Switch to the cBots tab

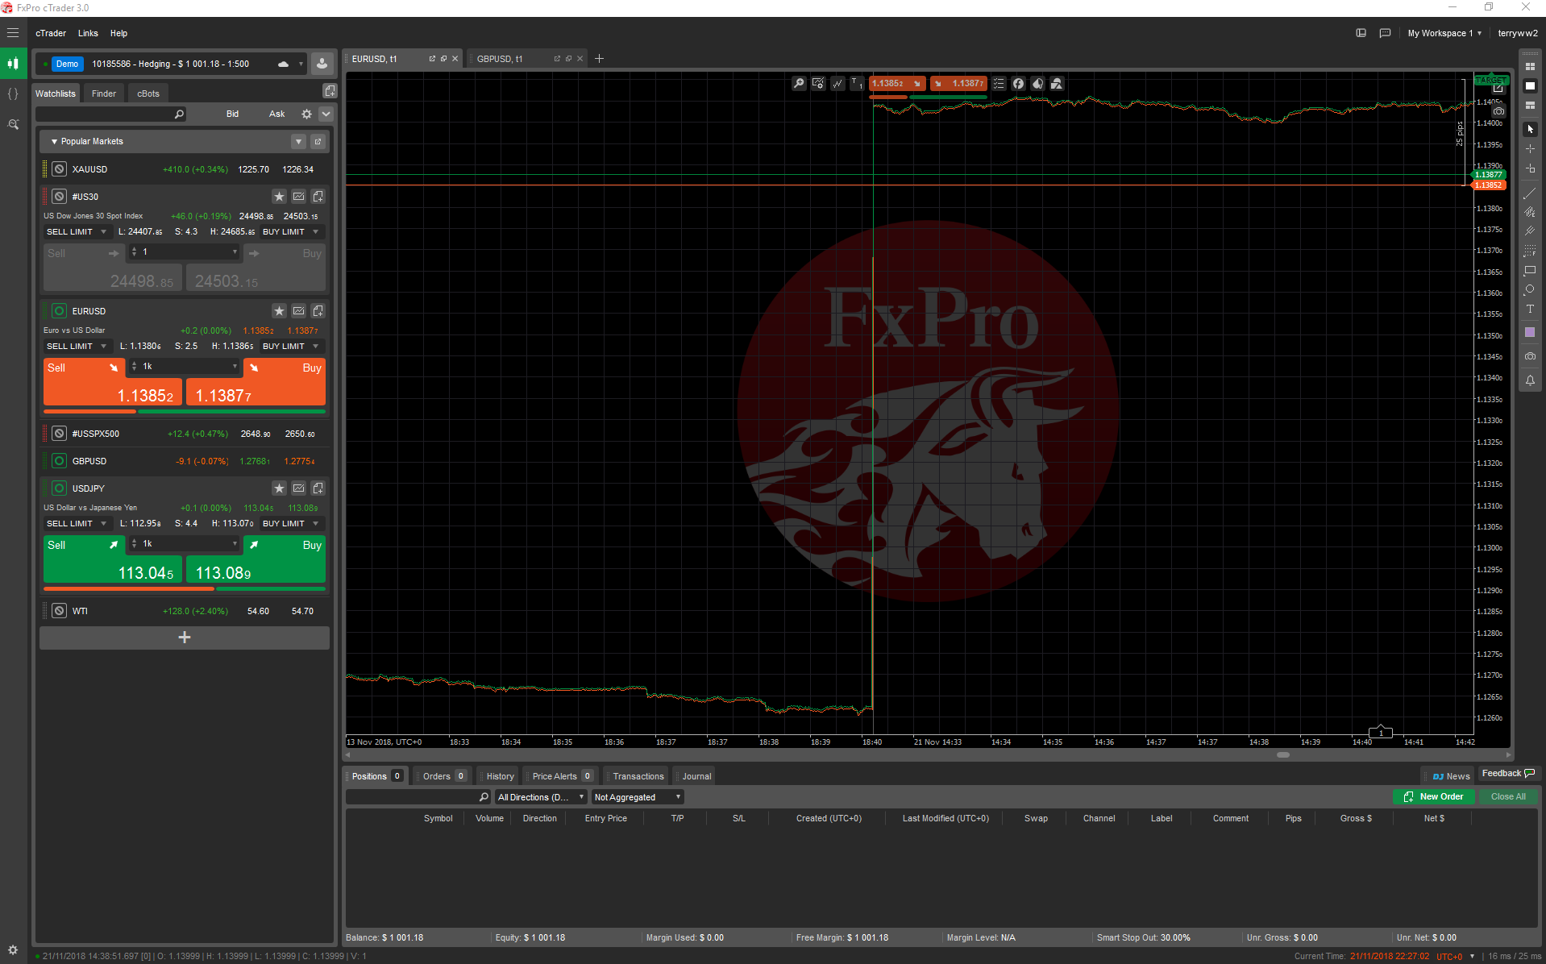(x=148, y=93)
